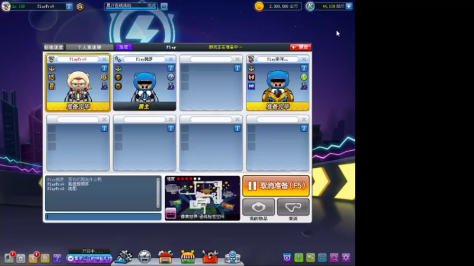This screenshot has height=266, width=474.
Task: Open the player profile emblem at top left
Action: click(x=6, y=7)
